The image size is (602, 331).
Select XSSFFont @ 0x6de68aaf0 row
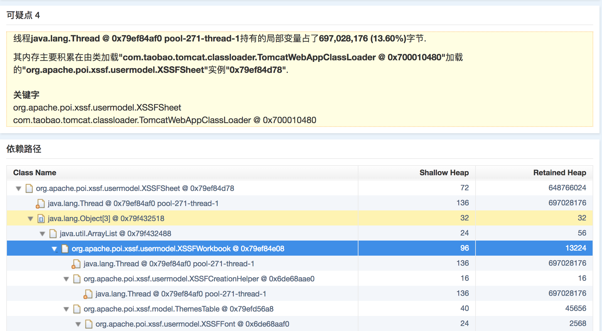pos(299,324)
